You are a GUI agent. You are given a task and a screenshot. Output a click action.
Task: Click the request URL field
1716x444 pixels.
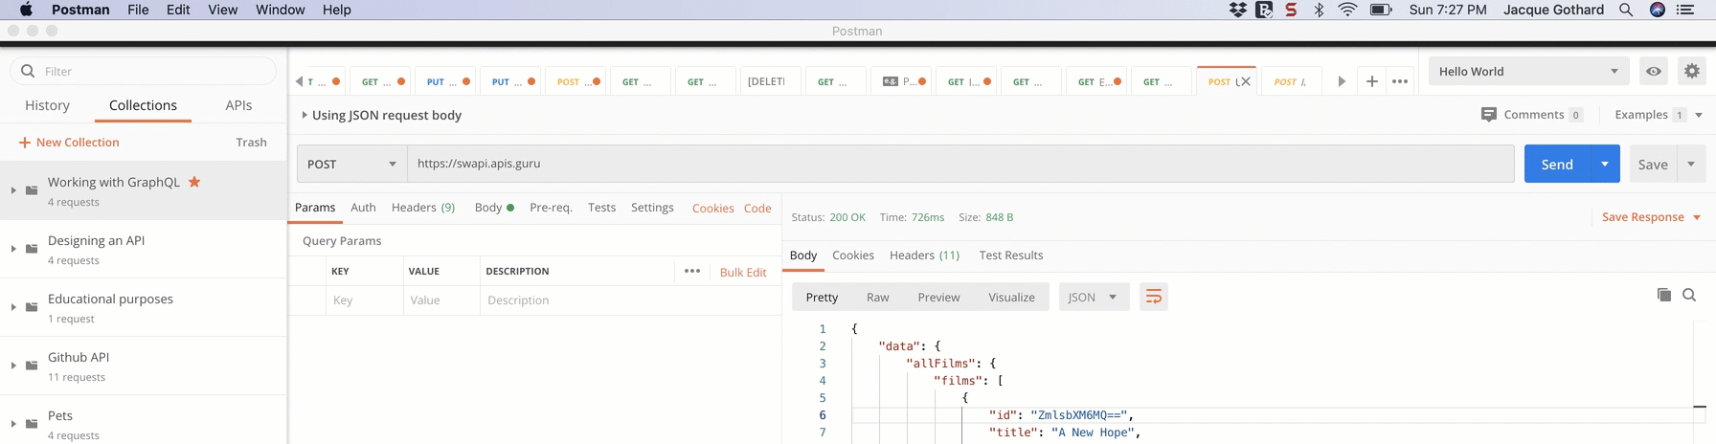(960, 164)
